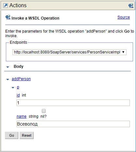The image size is (136, 152).
Task: Collapse the addPerson node triangle
Action: 8,80
